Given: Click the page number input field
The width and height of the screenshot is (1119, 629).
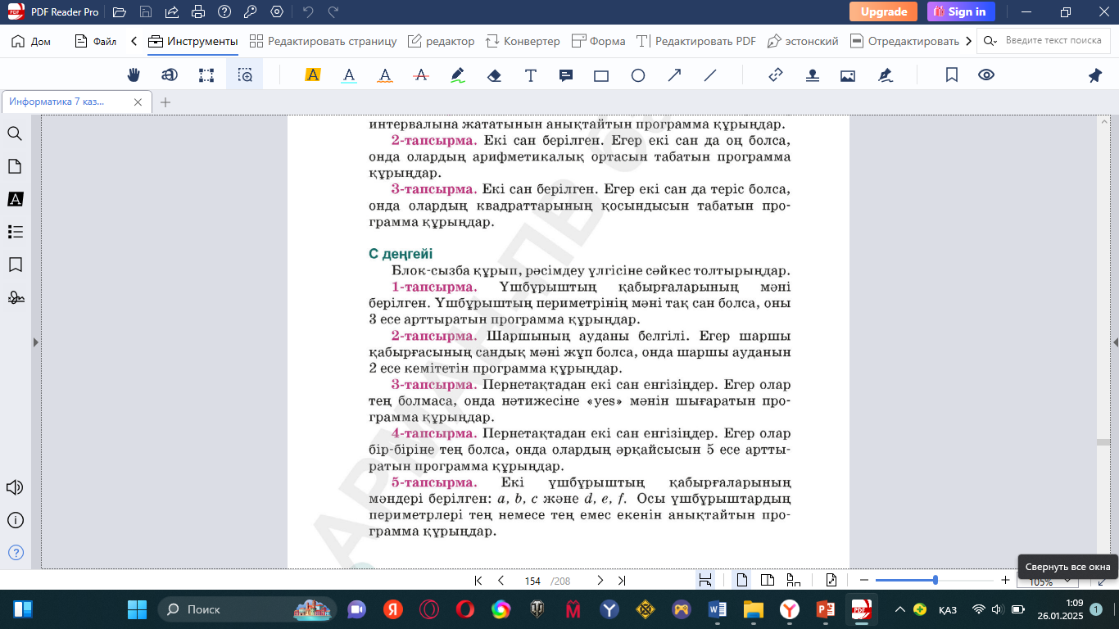Looking at the screenshot, I should pos(532,581).
